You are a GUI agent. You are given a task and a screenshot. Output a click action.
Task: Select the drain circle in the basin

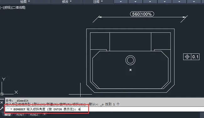click(x=130, y=60)
